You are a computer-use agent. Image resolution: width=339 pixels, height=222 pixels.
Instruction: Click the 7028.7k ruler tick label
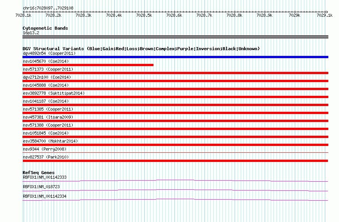pos(204,15)
